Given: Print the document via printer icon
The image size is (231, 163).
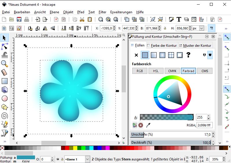Looking at the screenshot, I should (27, 19).
